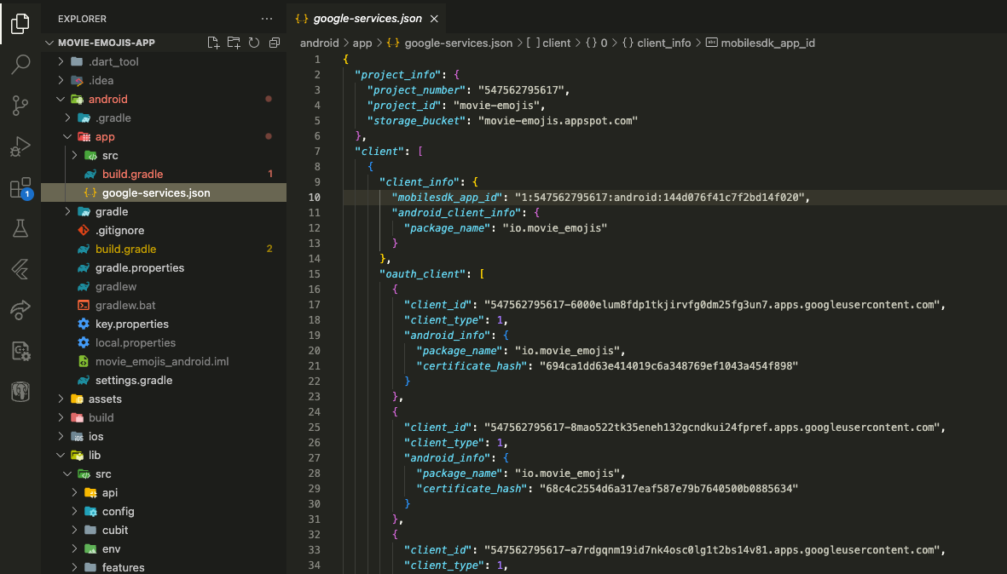Expand the cubit folder

click(74, 530)
